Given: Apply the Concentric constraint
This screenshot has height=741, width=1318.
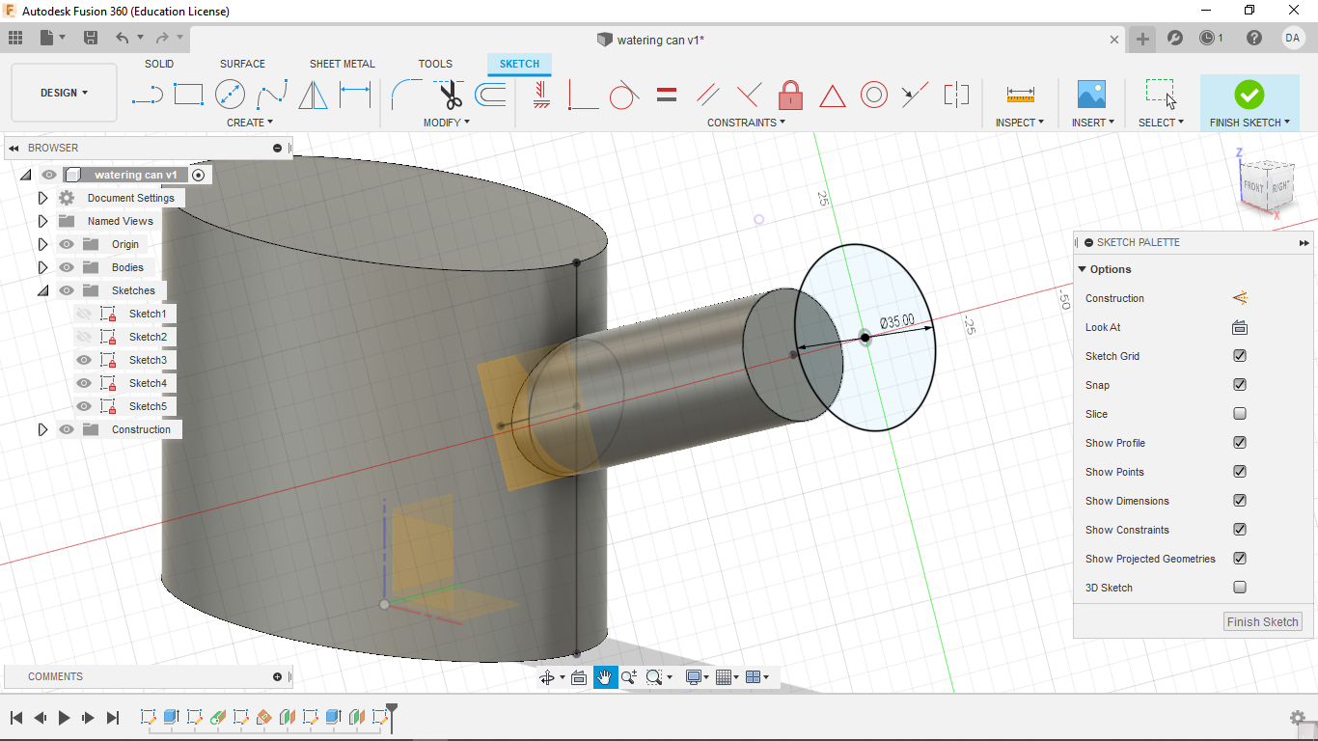Looking at the screenshot, I should tap(874, 95).
